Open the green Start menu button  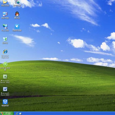click(x=7, y=113)
